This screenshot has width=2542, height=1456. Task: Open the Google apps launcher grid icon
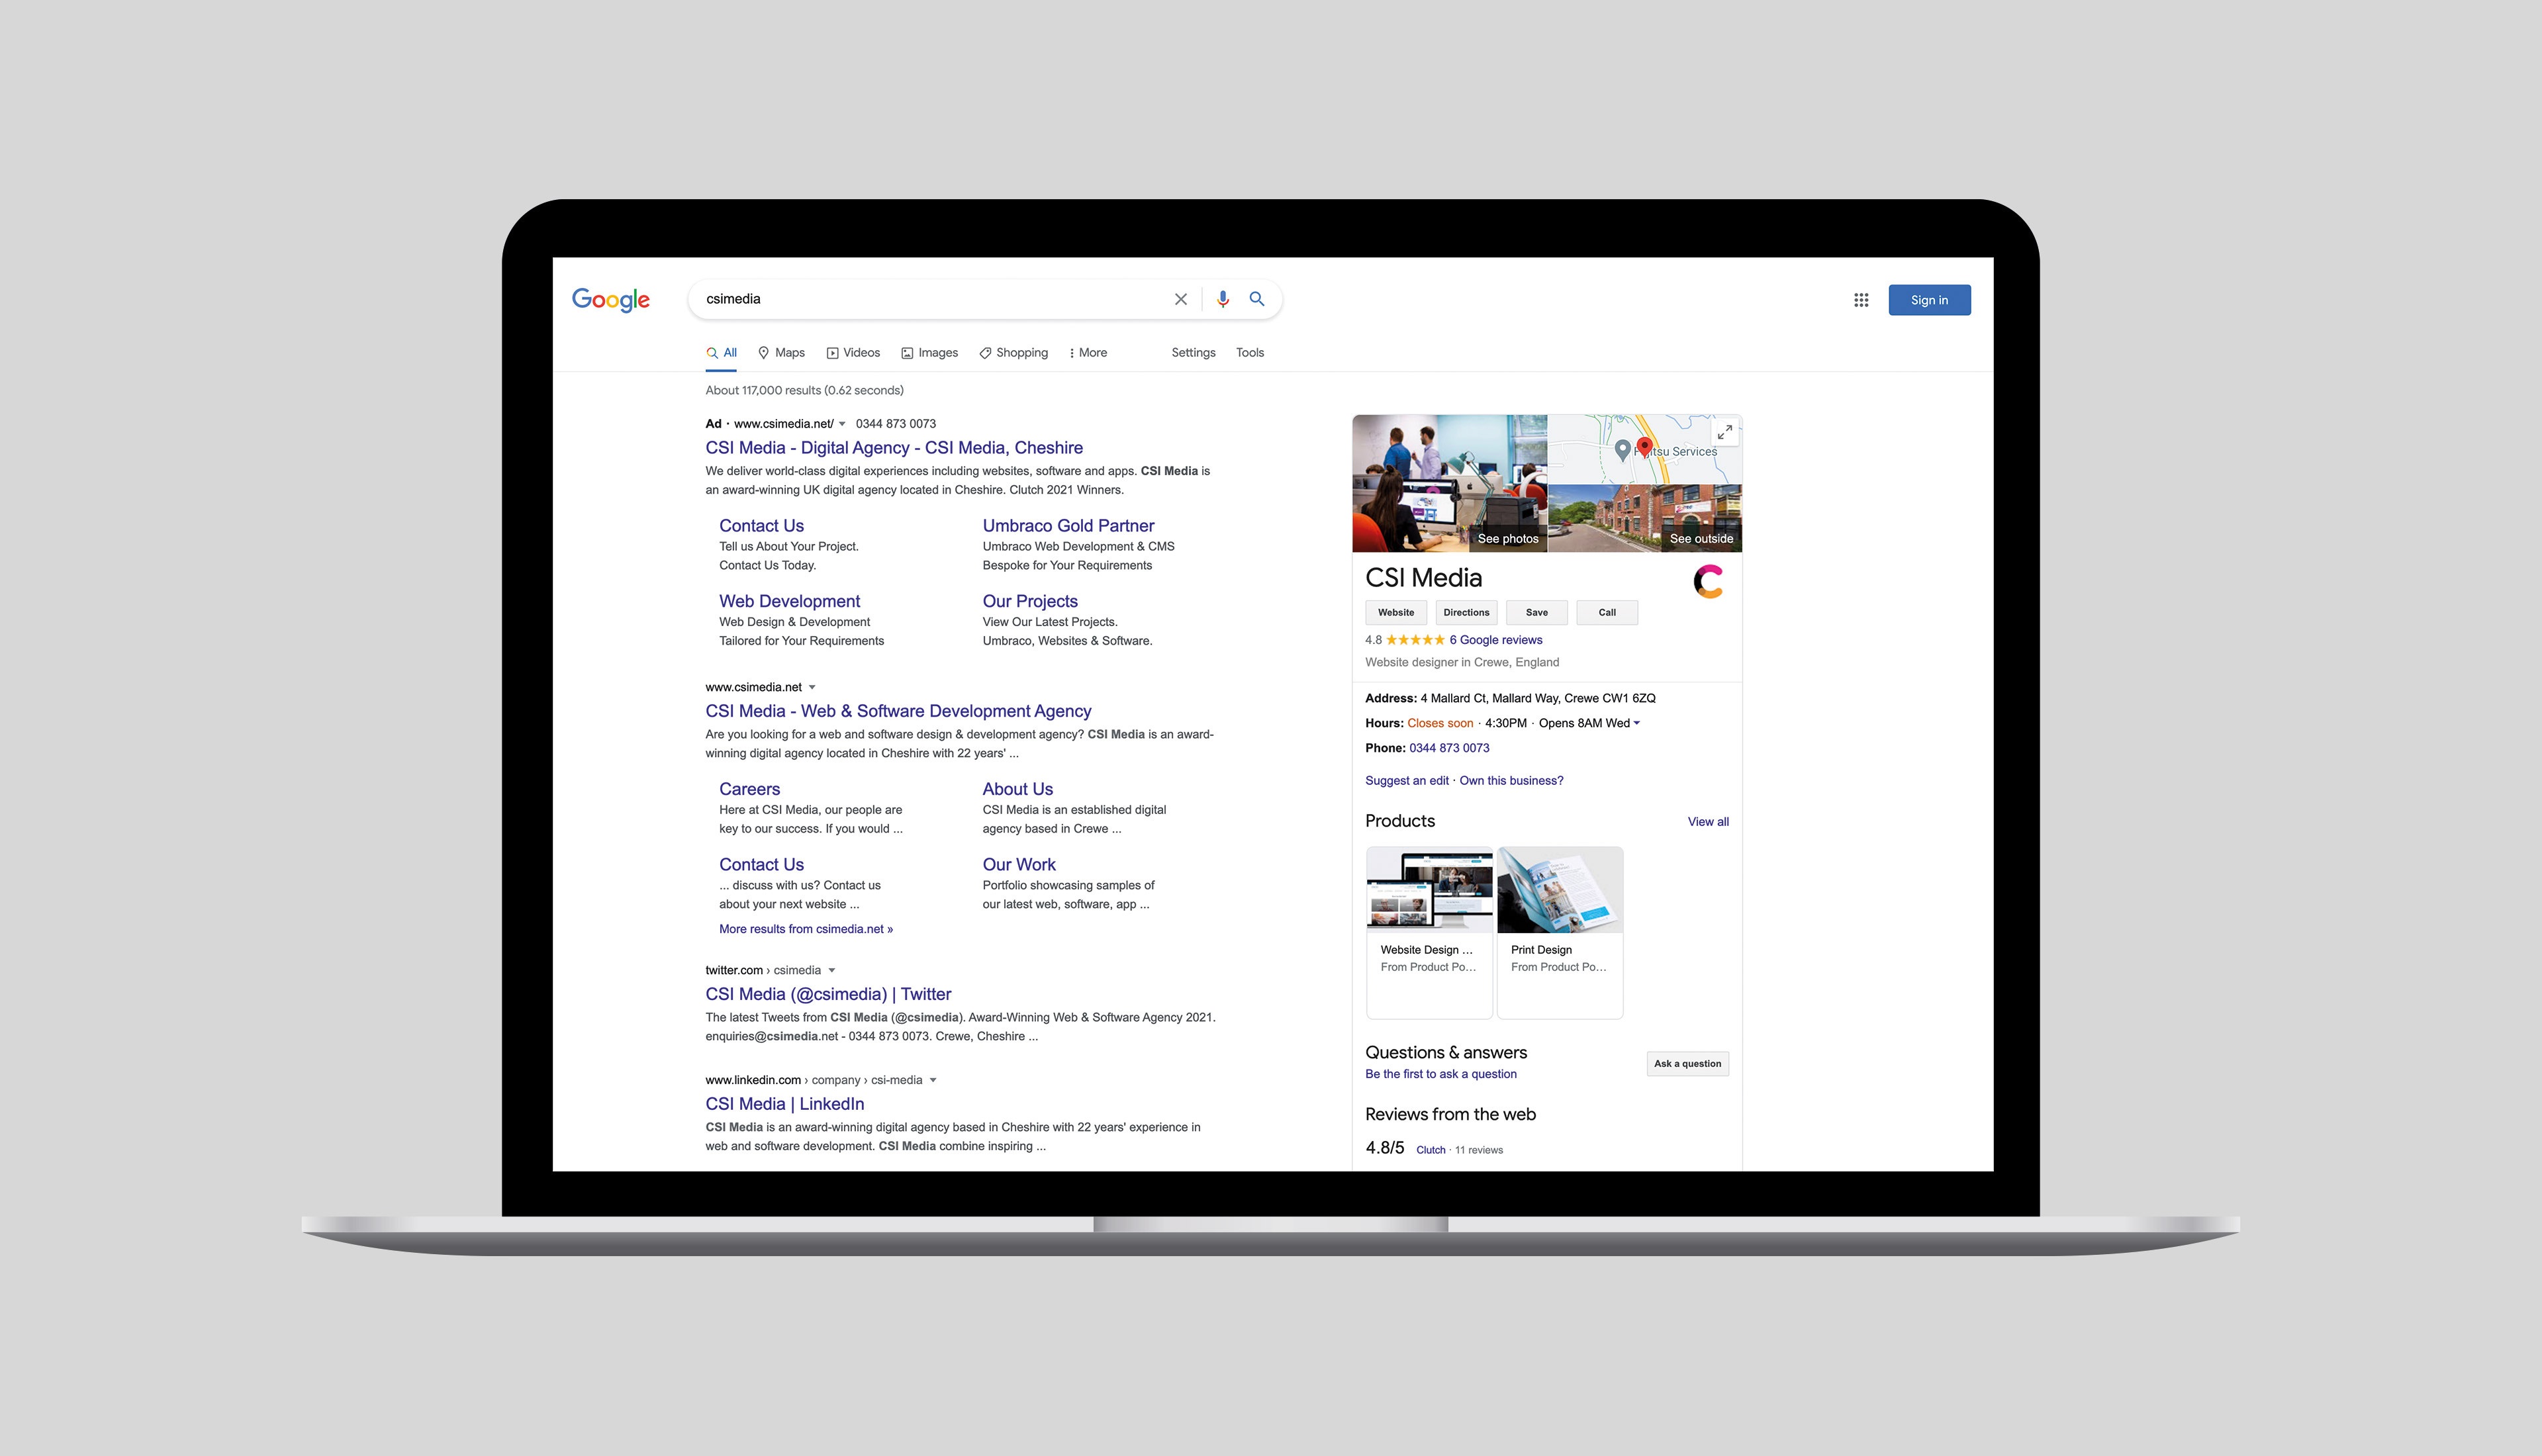(x=1861, y=299)
